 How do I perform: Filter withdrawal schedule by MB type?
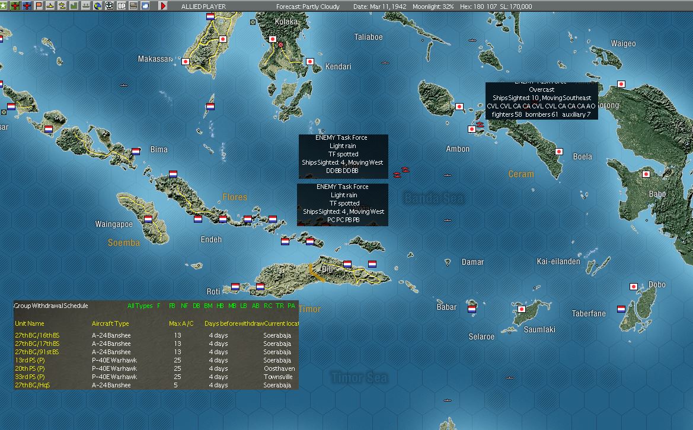(x=232, y=306)
